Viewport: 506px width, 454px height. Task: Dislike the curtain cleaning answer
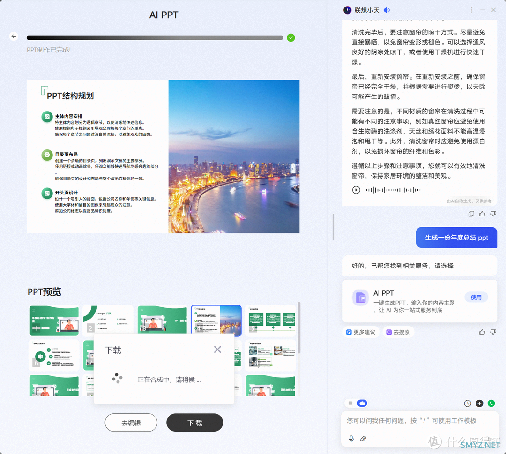point(493,214)
